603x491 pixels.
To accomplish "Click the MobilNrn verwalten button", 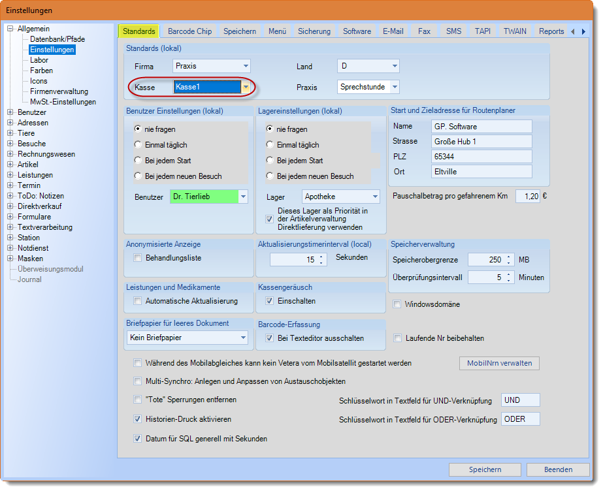I will [500, 363].
